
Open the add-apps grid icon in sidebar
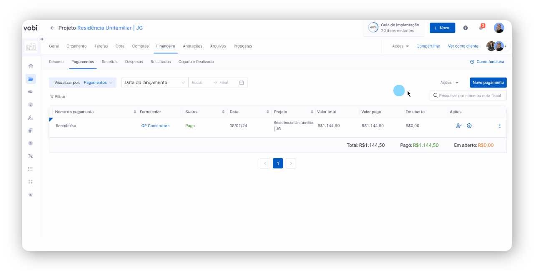30,182
